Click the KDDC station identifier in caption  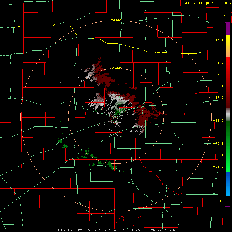coord(137,230)
